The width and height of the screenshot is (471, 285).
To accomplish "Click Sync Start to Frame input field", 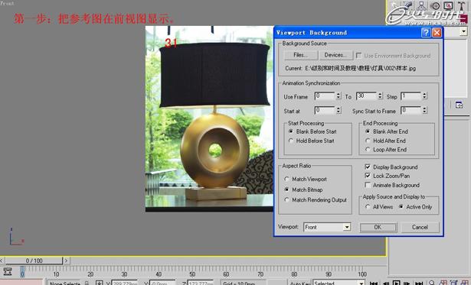I will (411, 110).
